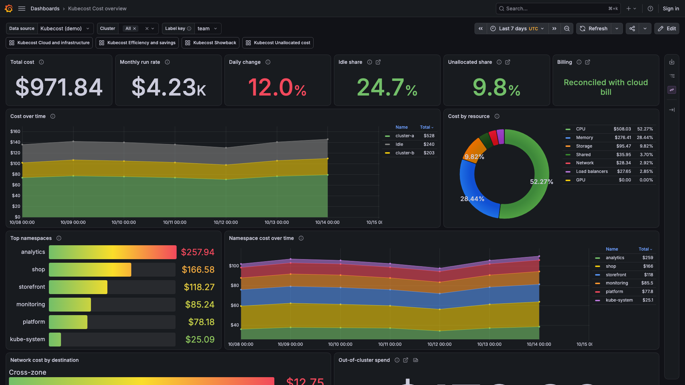This screenshot has height=385, width=685.
Task: Open Kubecost Unallocated cost dashboard
Action: (278, 43)
